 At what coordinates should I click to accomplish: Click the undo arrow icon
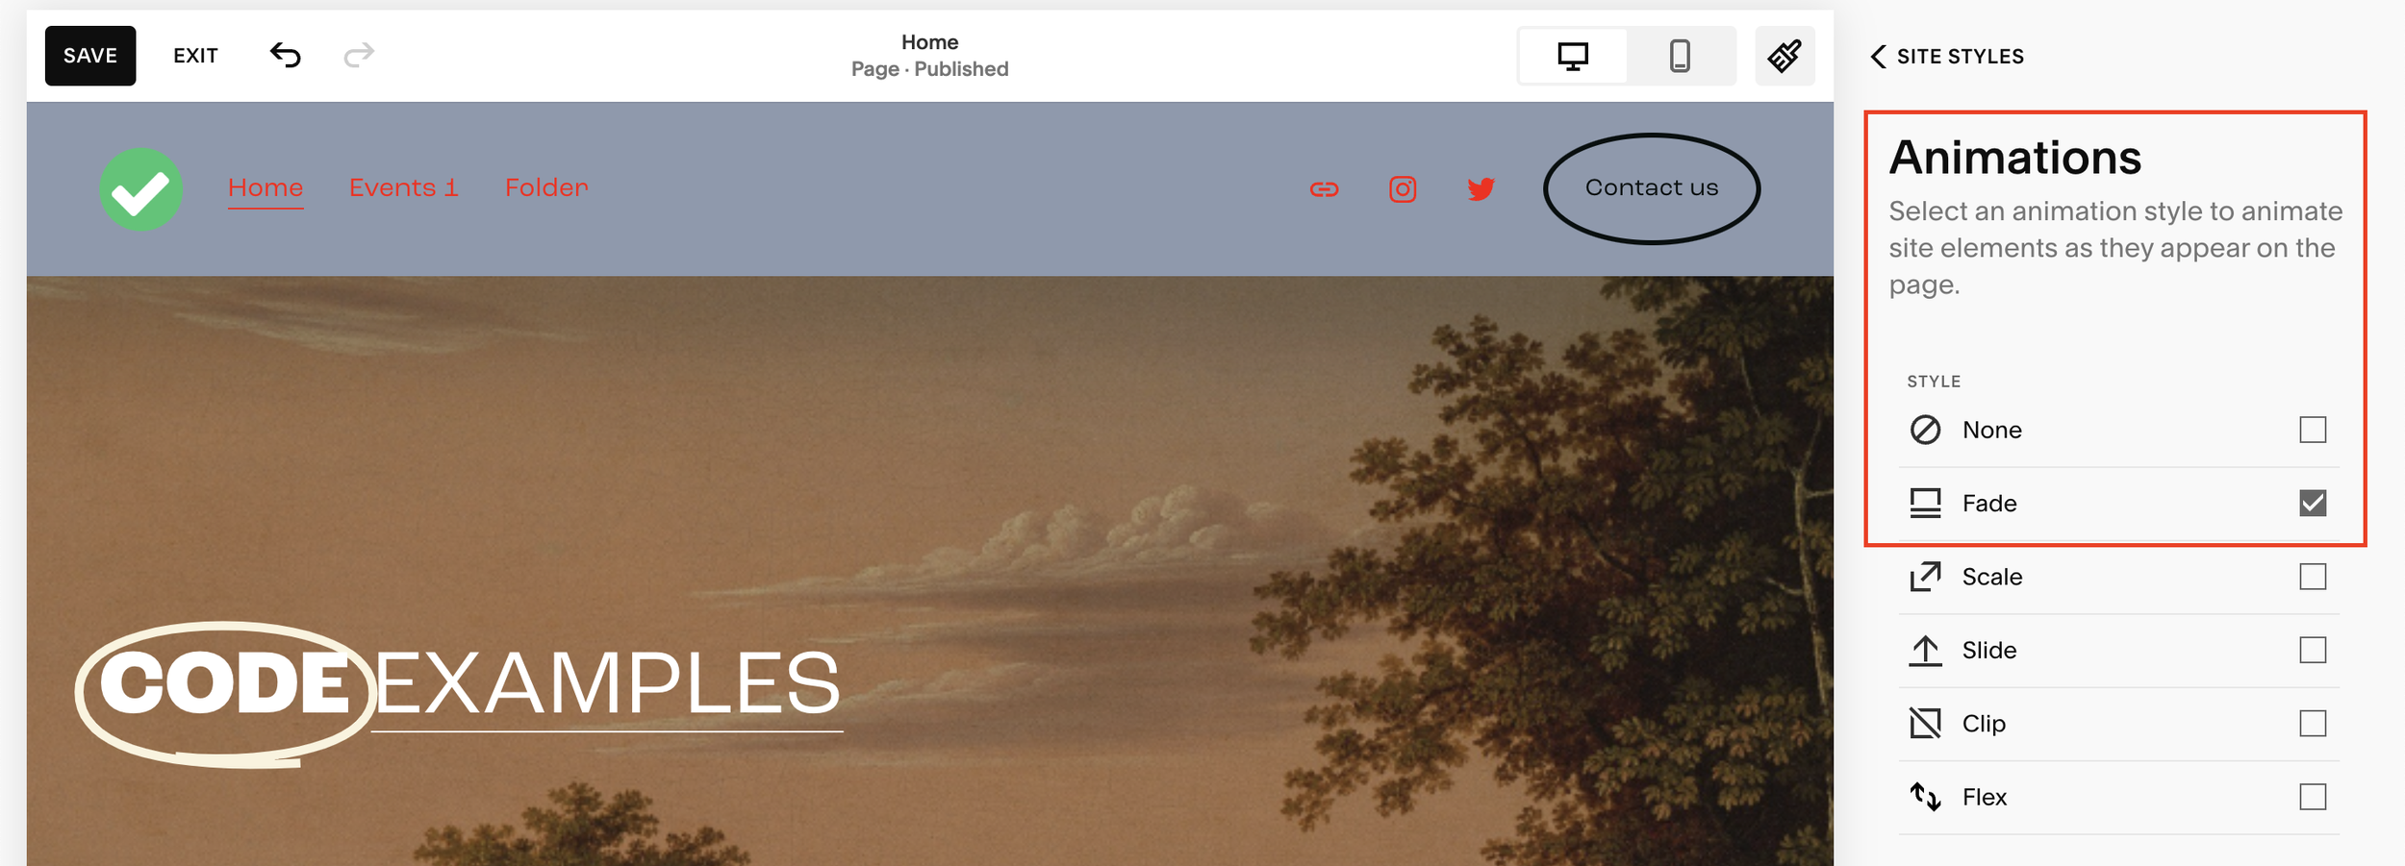click(285, 56)
